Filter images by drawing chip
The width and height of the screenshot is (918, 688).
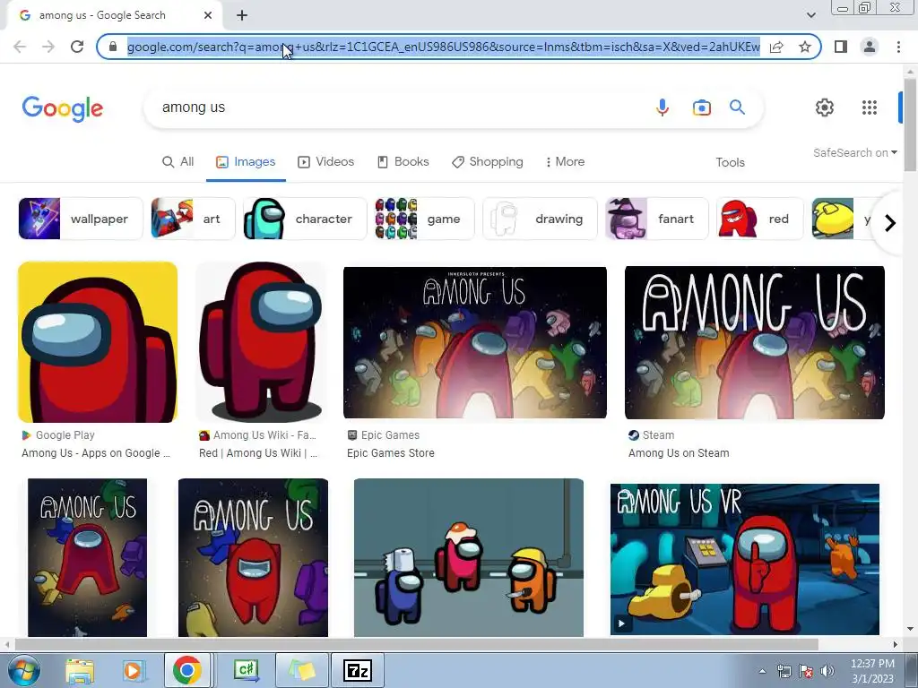point(540,219)
